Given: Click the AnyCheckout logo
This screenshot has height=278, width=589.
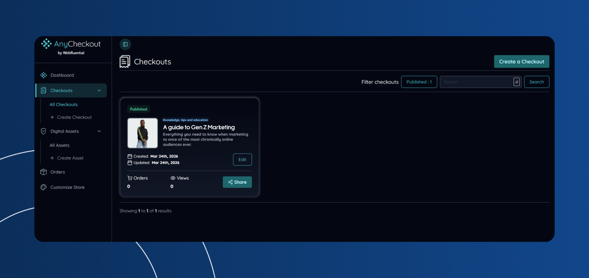Looking at the screenshot, I should [x=71, y=44].
